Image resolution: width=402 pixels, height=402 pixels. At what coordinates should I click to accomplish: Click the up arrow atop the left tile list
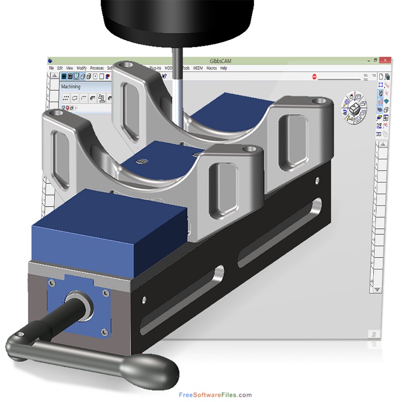pos(55,76)
